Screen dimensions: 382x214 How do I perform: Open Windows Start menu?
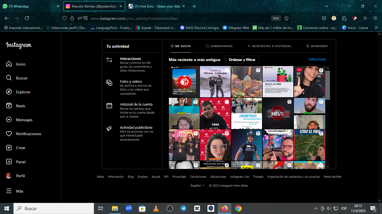point(7,208)
